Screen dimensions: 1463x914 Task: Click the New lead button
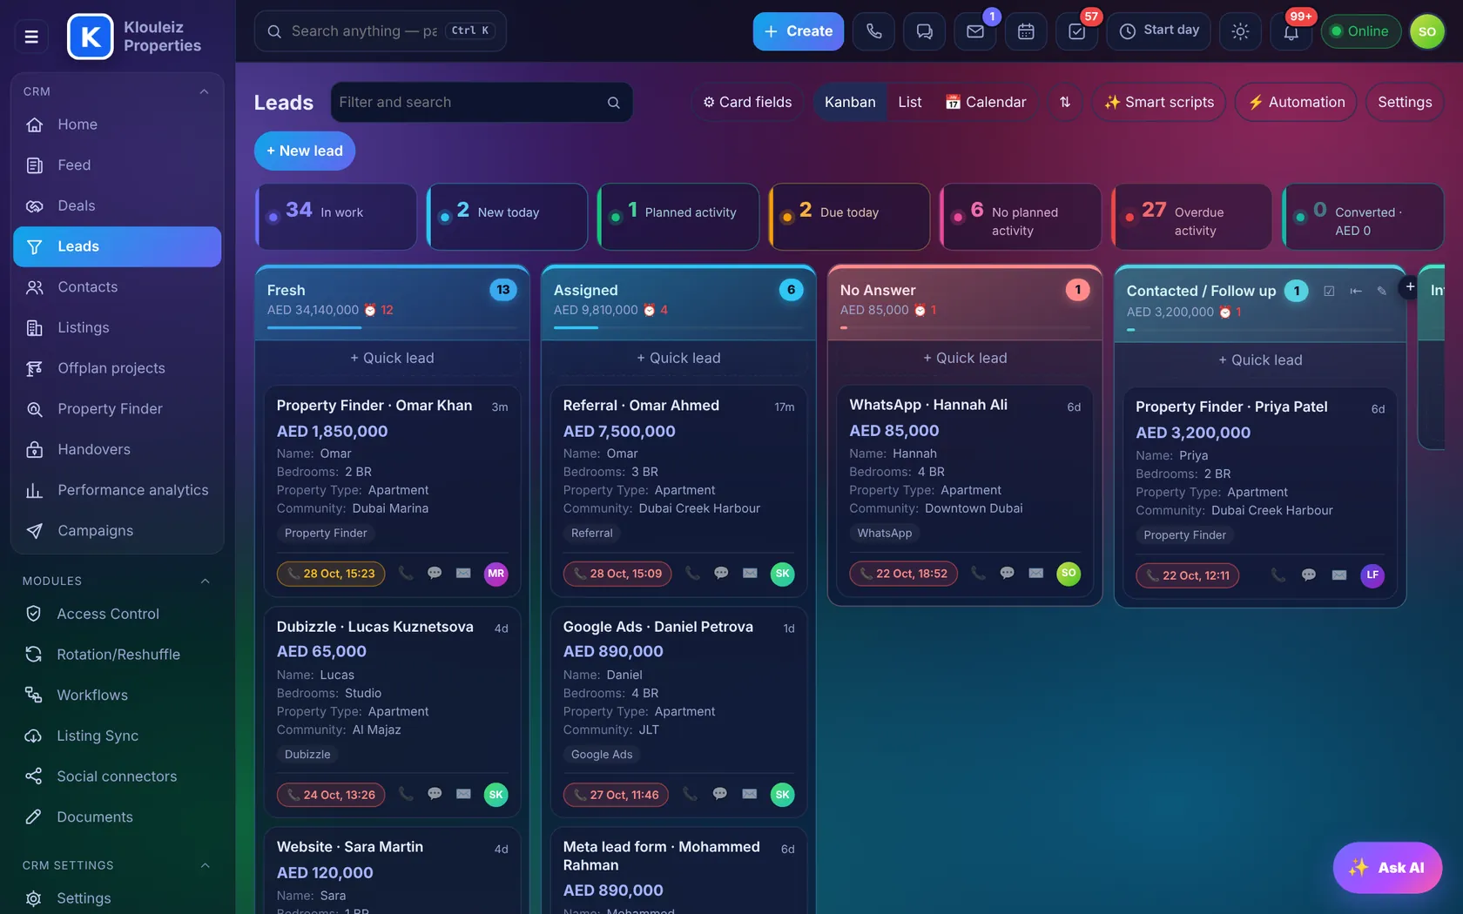pyautogui.click(x=304, y=151)
